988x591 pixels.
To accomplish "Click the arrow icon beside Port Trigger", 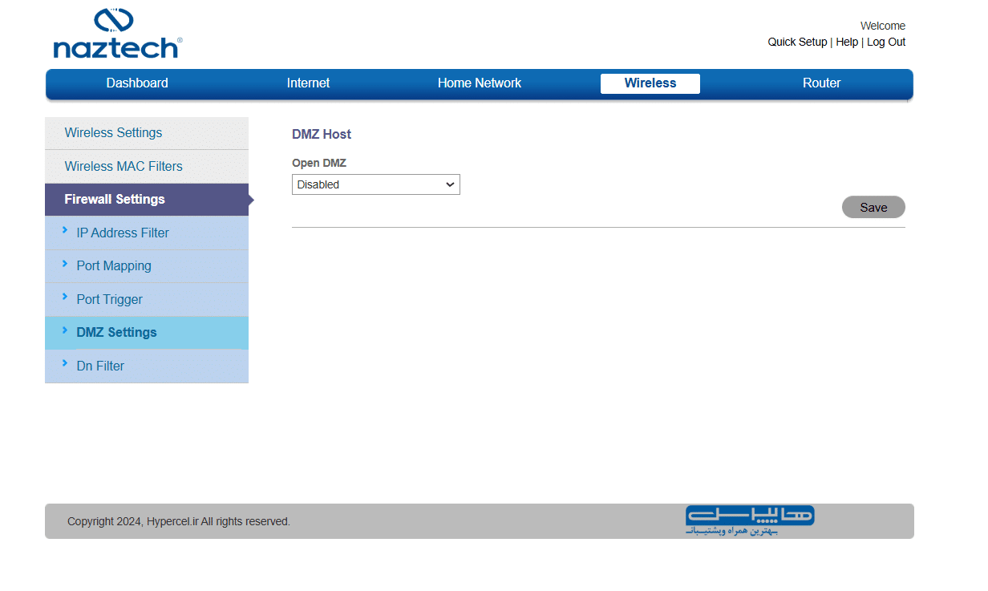I will [64, 298].
